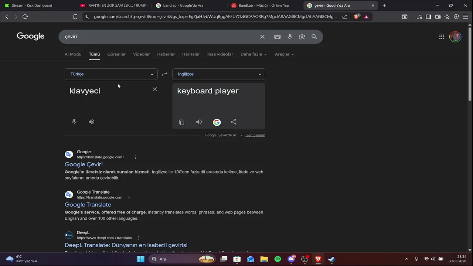The image size is (473, 266).
Task: Open the Türkçe source language dropdown
Action: (x=111, y=74)
